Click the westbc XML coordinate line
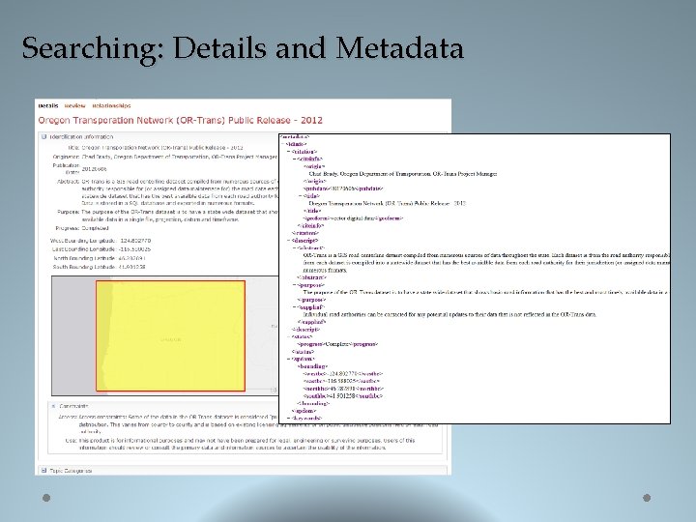696x522 pixels. (342, 374)
